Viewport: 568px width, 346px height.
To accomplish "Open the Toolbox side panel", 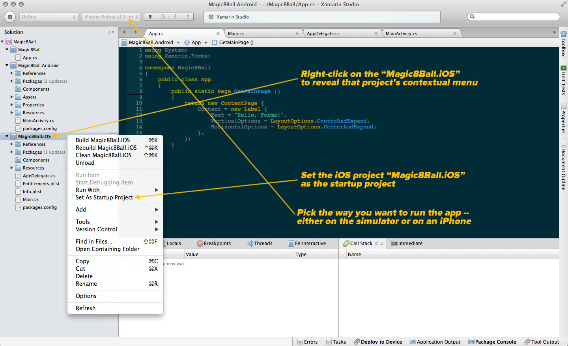I will pos(563,44).
